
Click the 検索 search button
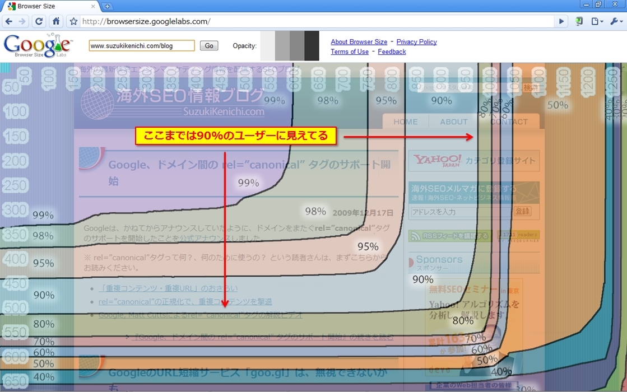(x=531, y=87)
